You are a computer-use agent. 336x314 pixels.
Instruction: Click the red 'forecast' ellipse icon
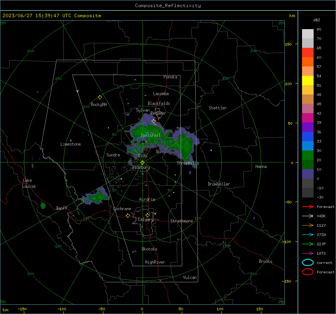click(308, 272)
